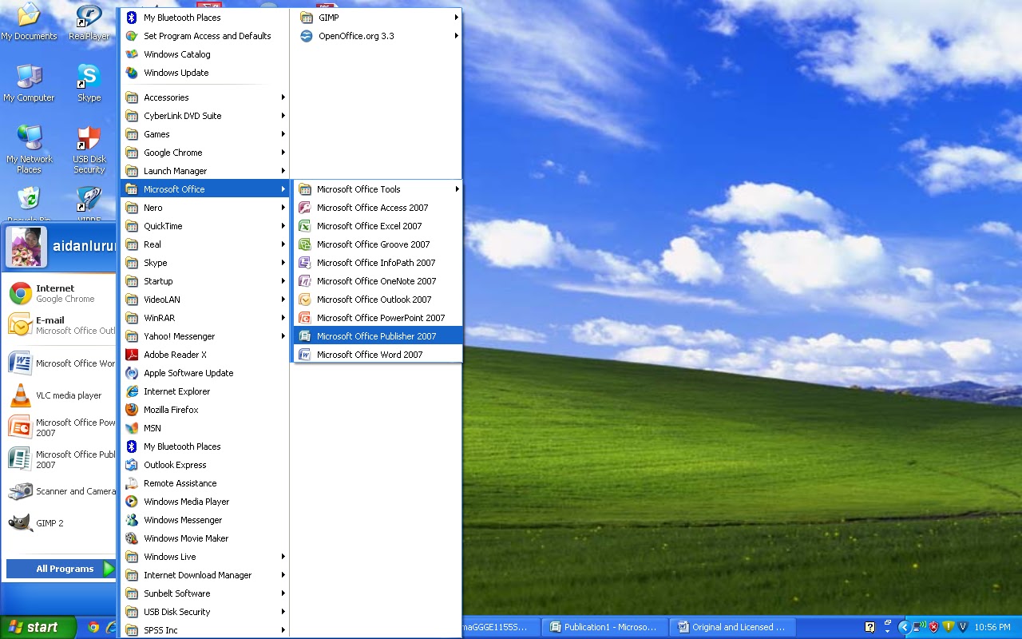Screen dimensions: 1022x639
Task: Click the Windows Catalog icon
Action: [x=132, y=54]
